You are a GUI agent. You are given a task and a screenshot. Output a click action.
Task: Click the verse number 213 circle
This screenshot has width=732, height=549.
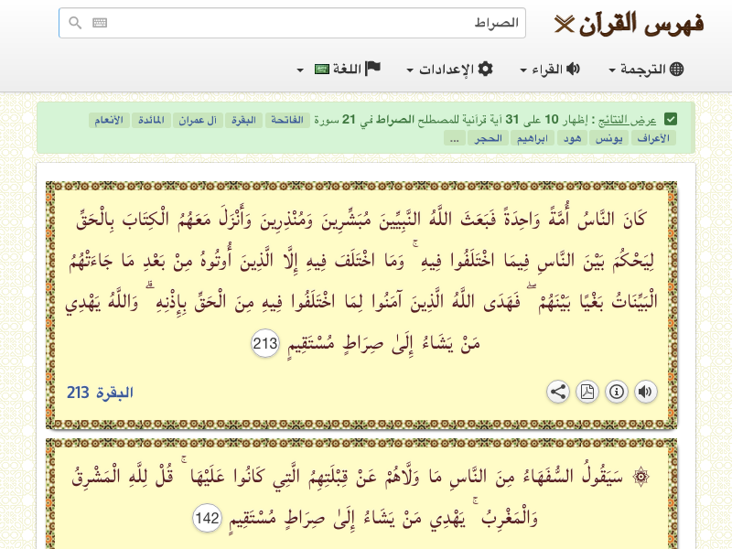[265, 344]
